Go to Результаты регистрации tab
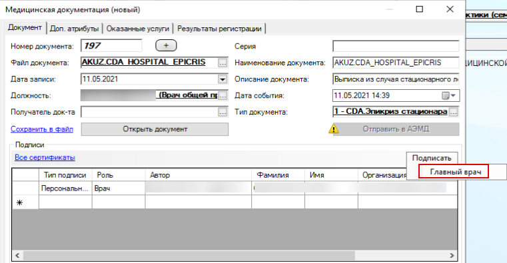This screenshot has height=263, width=507. (219, 29)
